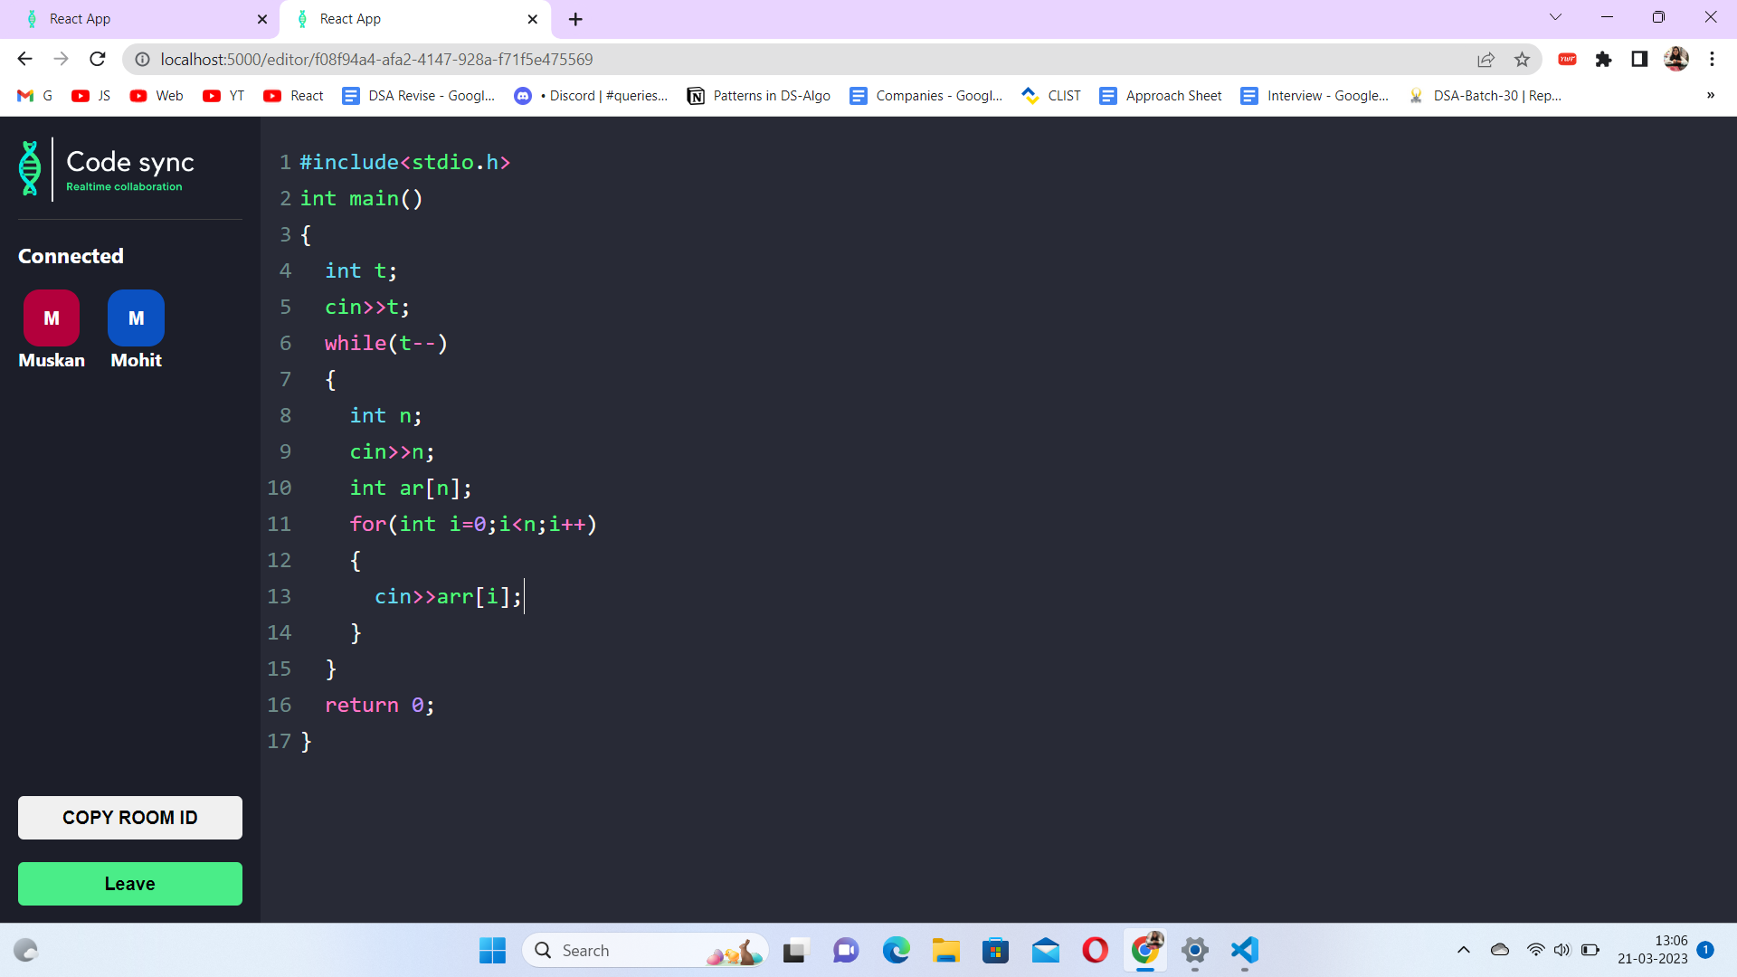Click the Leave button
Image resolution: width=1737 pixels, height=977 pixels.
click(x=129, y=884)
